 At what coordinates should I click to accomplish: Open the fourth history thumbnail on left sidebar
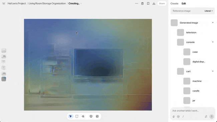[x=4, y=67]
